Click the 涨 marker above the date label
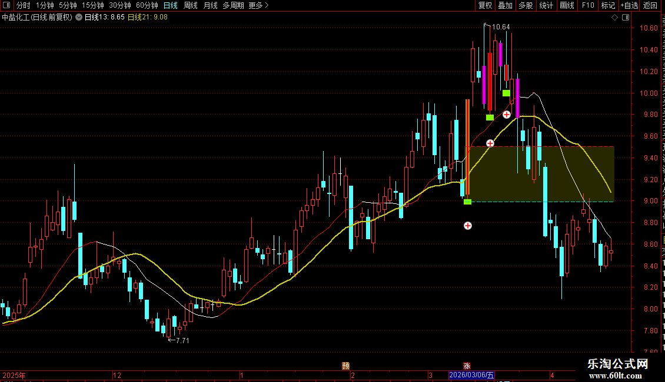Image resolution: width=665 pixels, height=382 pixels. point(467,366)
